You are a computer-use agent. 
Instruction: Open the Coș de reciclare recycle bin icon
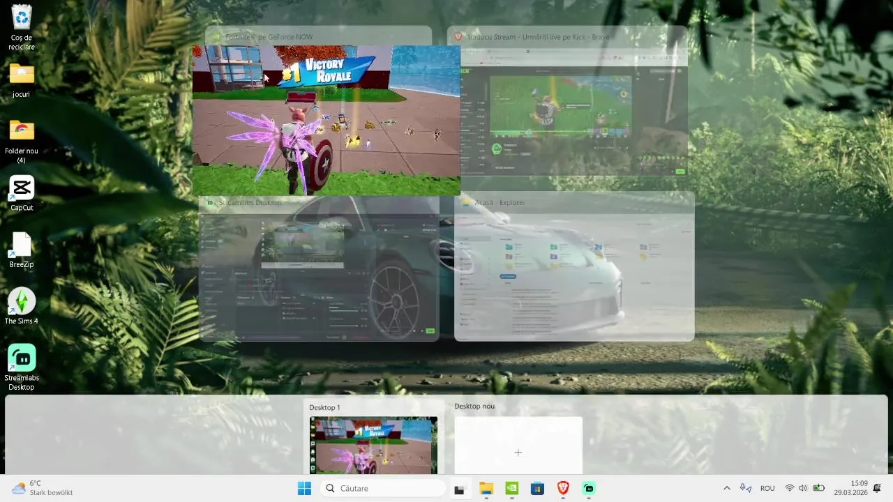tap(22, 28)
